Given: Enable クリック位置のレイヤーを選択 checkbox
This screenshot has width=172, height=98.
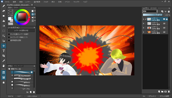Looking at the screenshot, I should click(9, 34).
